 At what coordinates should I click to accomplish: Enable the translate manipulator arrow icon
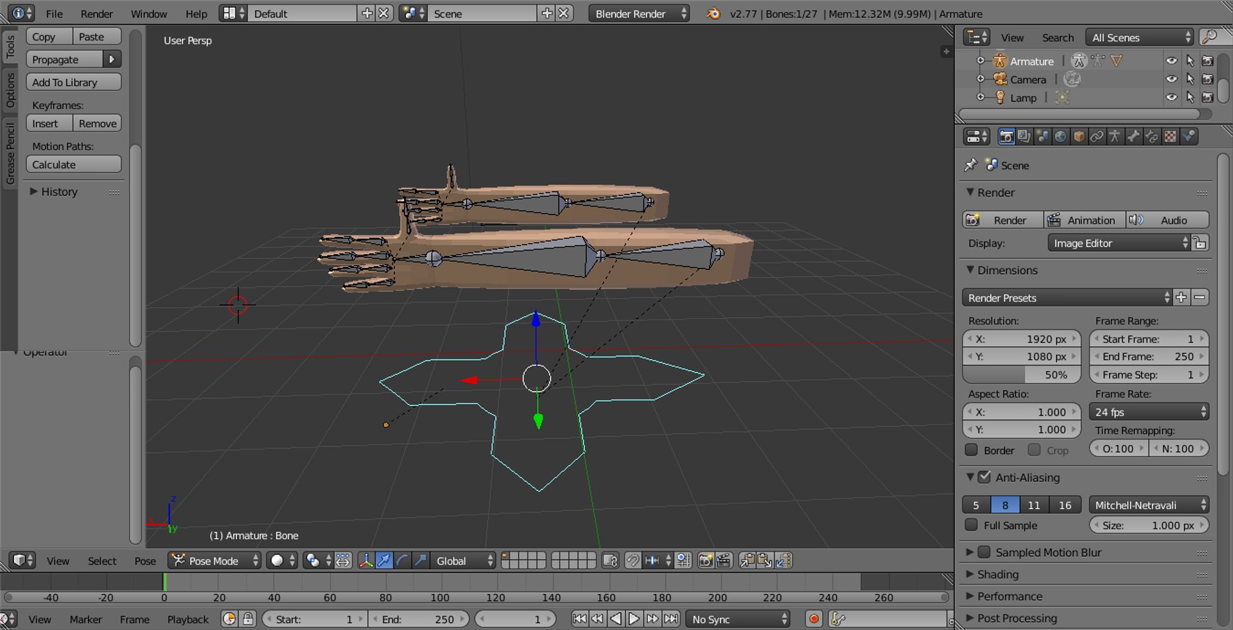[384, 561]
